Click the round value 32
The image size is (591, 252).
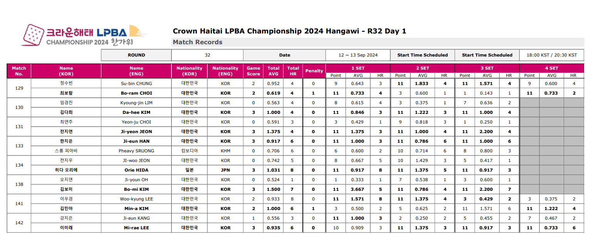coord(207,55)
